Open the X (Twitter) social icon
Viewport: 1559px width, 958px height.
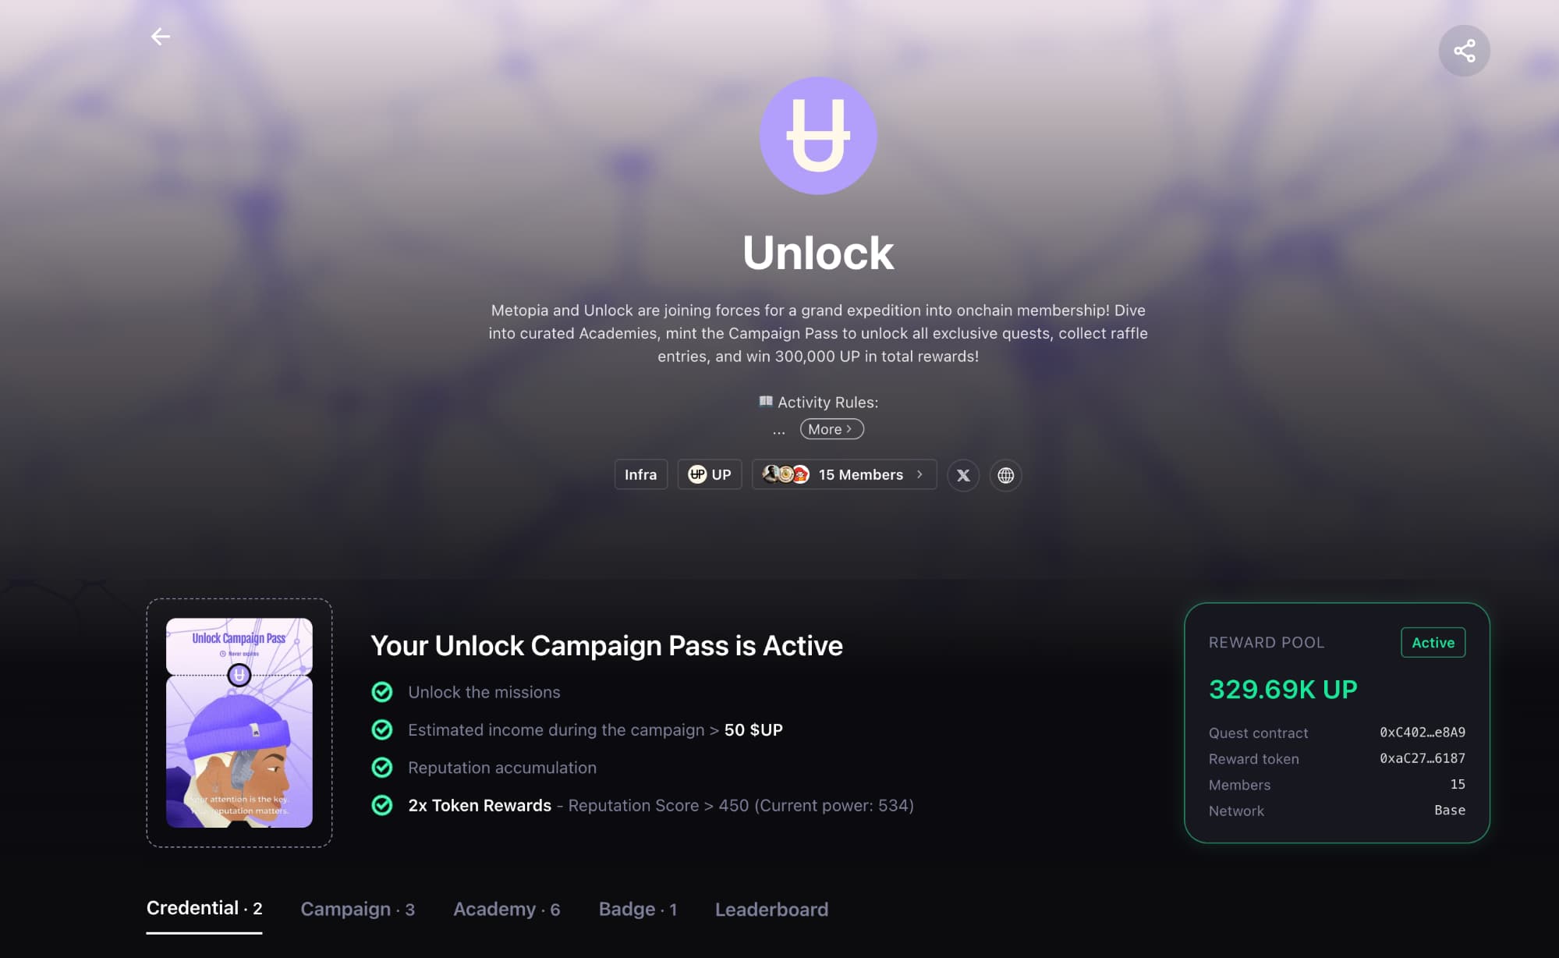point(963,475)
